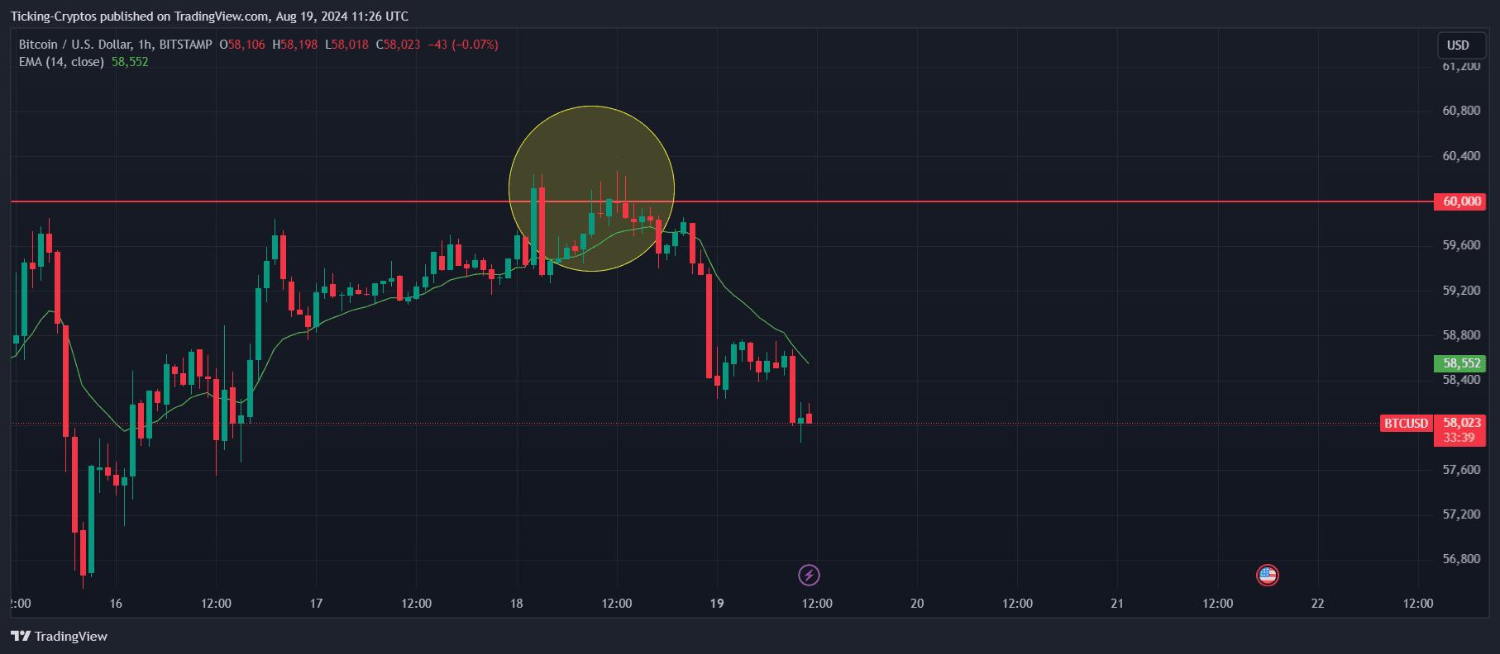
Task: Click the 60,400 price axis label
Action: coord(1461,156)
